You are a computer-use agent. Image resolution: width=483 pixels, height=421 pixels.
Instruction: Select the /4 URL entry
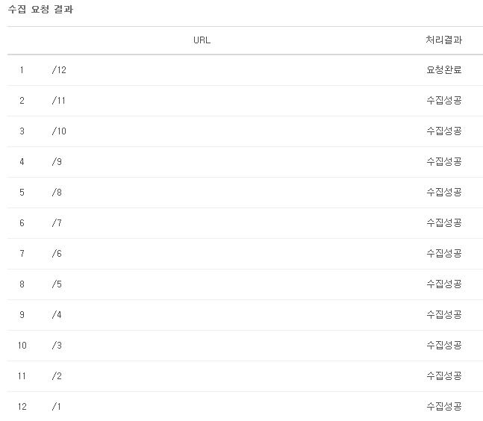57,314
